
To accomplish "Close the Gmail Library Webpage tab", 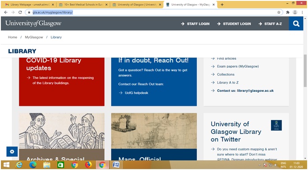I will click(x=53, y=5).
